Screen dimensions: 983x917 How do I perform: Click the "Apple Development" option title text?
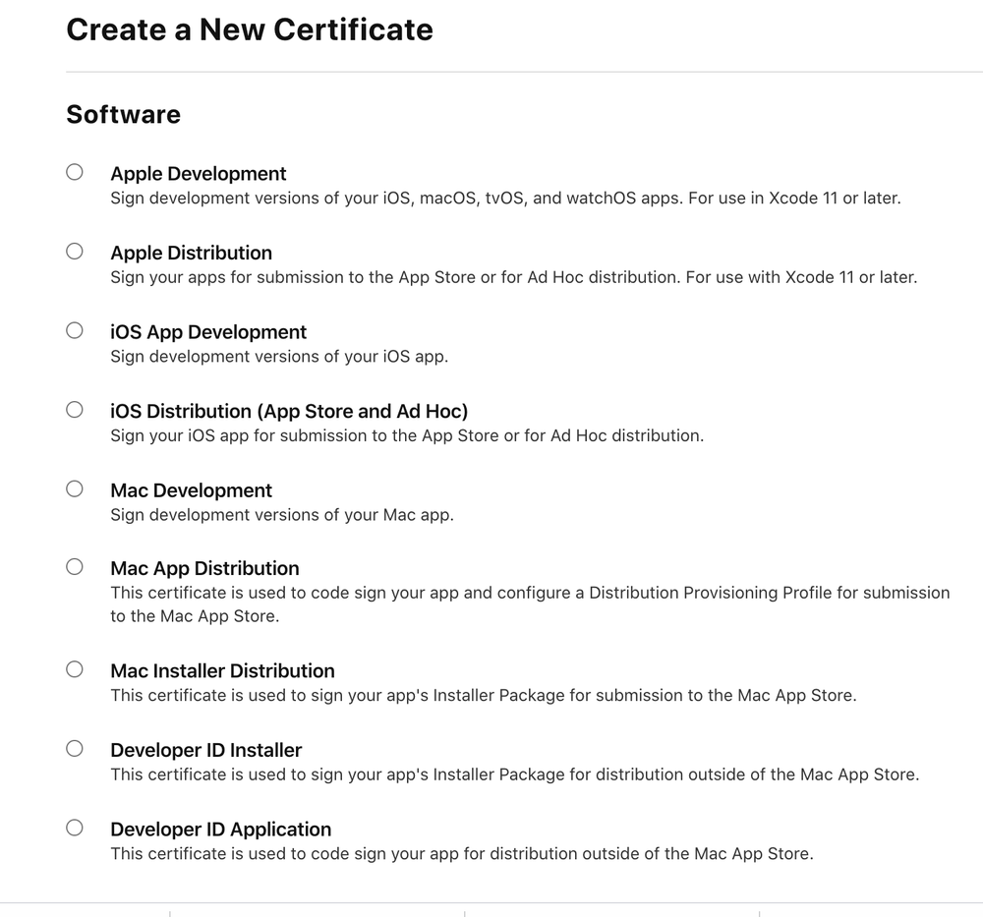pyautogui.click(x=199, y=174)
